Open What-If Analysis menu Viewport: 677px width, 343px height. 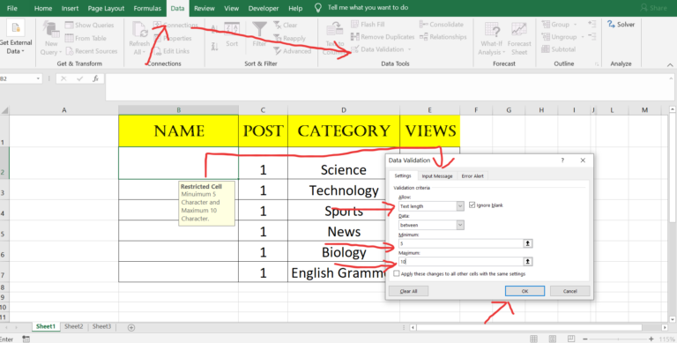tap(491, 39)
